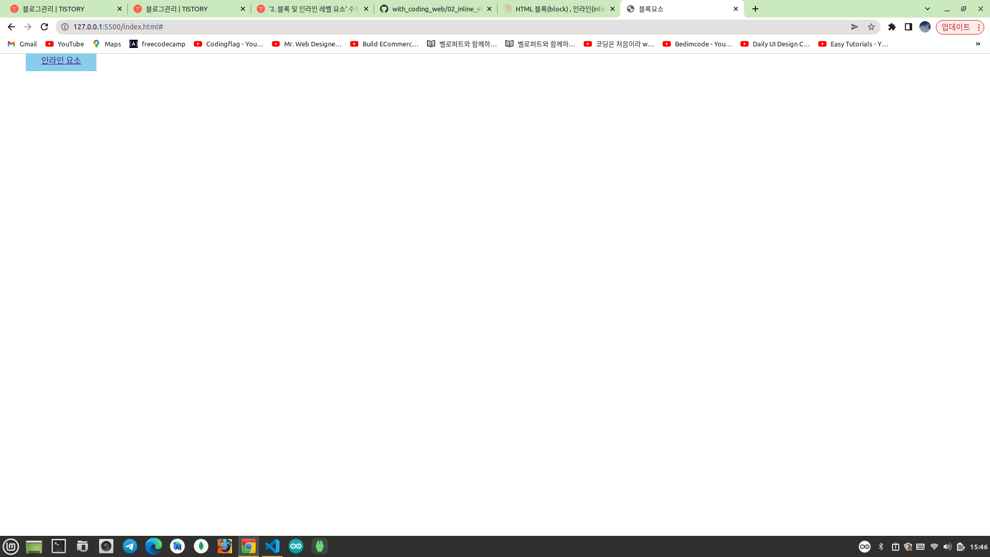Open a new browser tab
990x557 pixels.
point(755,9)
